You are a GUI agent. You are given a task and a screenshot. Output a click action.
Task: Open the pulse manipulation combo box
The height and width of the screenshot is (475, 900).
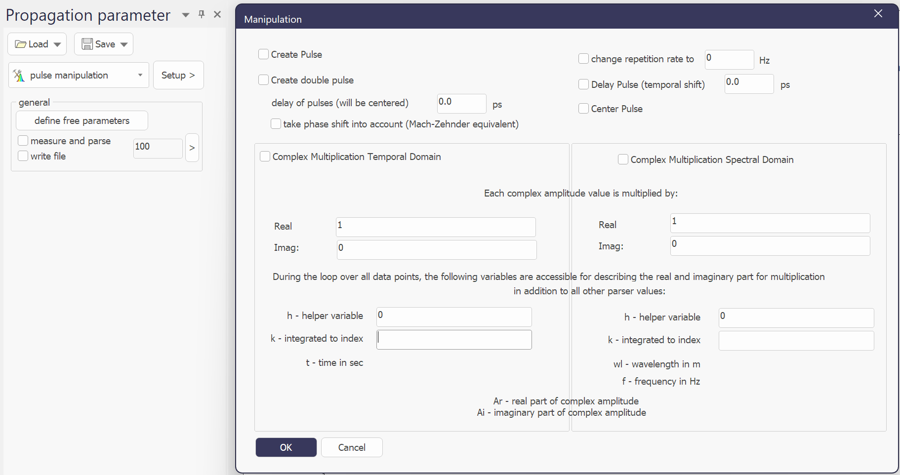pyautogui.click(x=79, y=75)
